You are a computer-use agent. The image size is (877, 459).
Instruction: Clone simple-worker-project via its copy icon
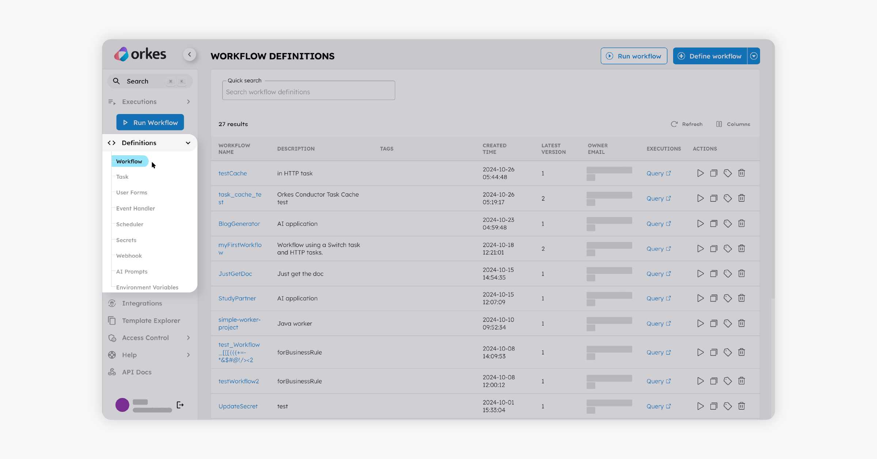tap(714, 323)
